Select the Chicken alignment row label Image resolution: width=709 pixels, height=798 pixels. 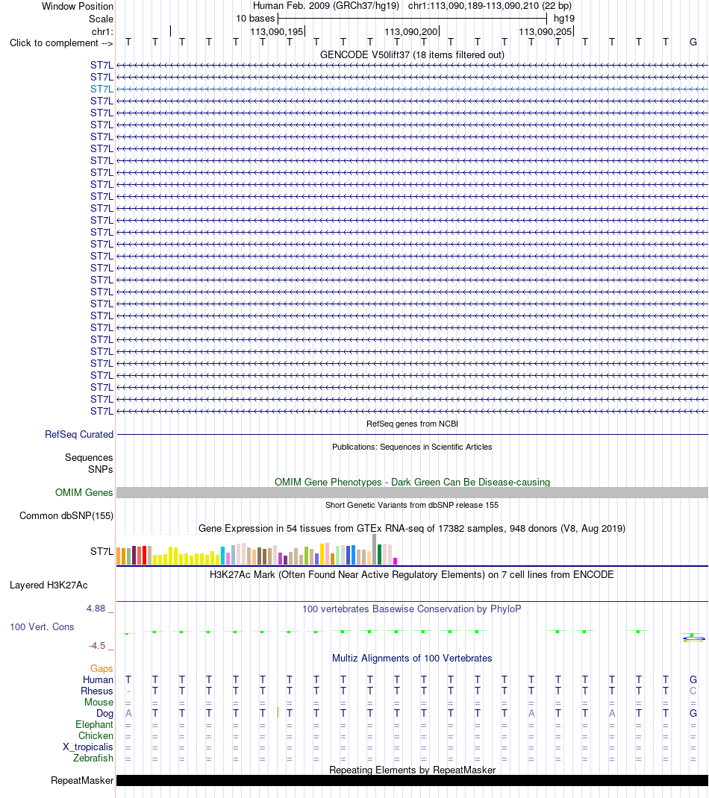pyautogui.click(x=96, y=736)
